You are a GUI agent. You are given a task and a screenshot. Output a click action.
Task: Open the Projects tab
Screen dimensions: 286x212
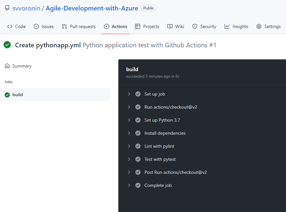tap(147, 26)
